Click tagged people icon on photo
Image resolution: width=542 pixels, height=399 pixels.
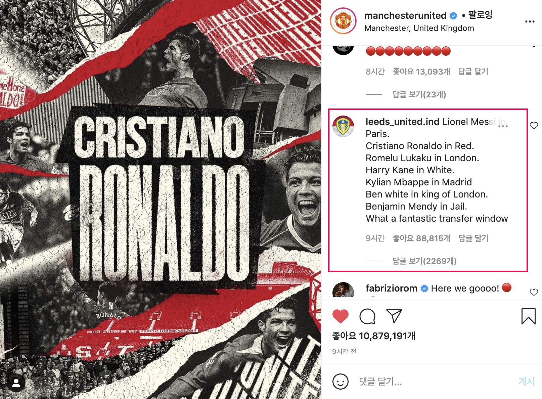[16, 383]
